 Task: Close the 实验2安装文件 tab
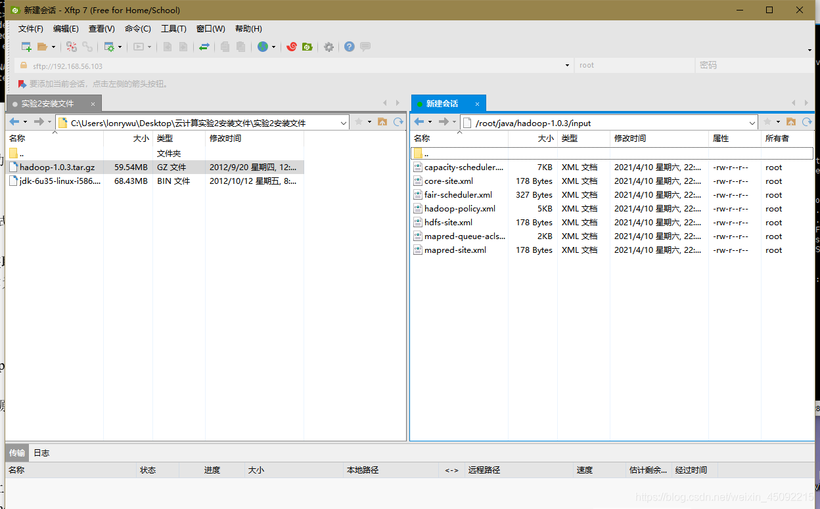point(93,104)
